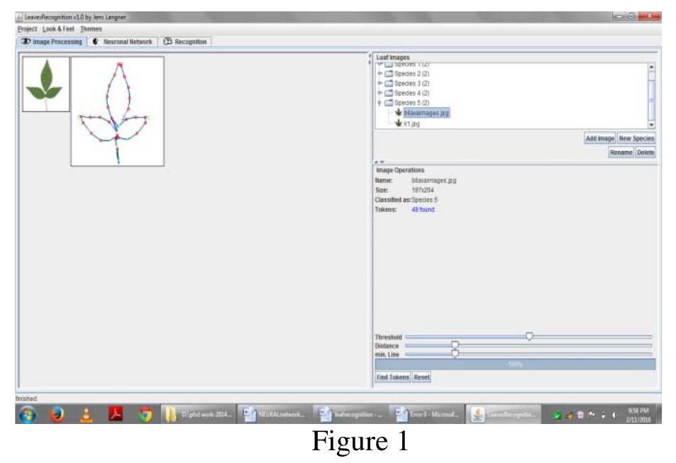Click the Distance slider handle
Viewport: 676px width, 463px height.
tap(455, 345)
